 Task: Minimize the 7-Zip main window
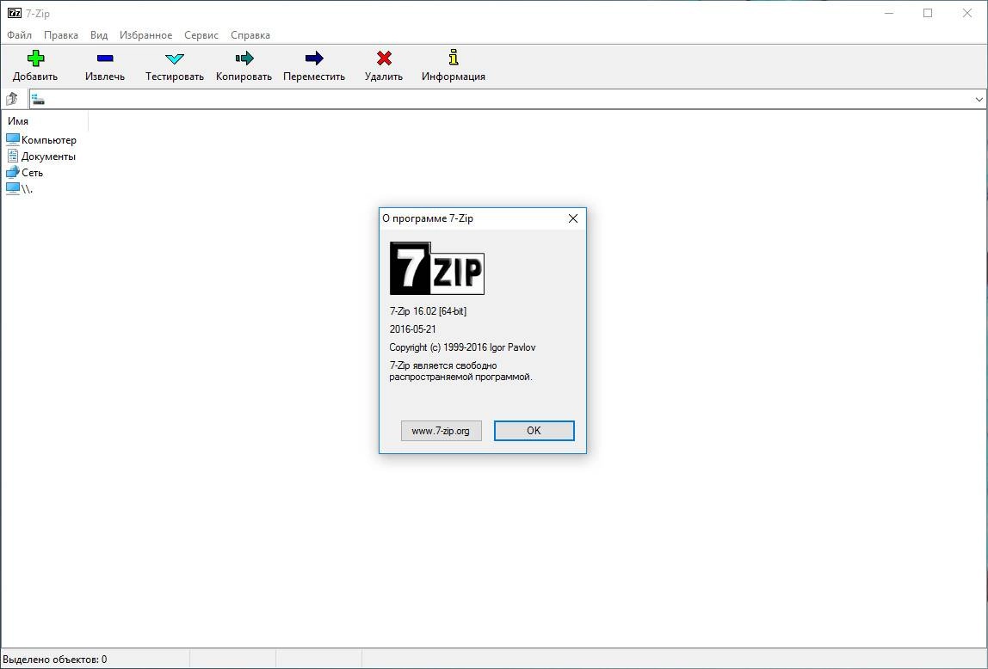coord(889,13)
